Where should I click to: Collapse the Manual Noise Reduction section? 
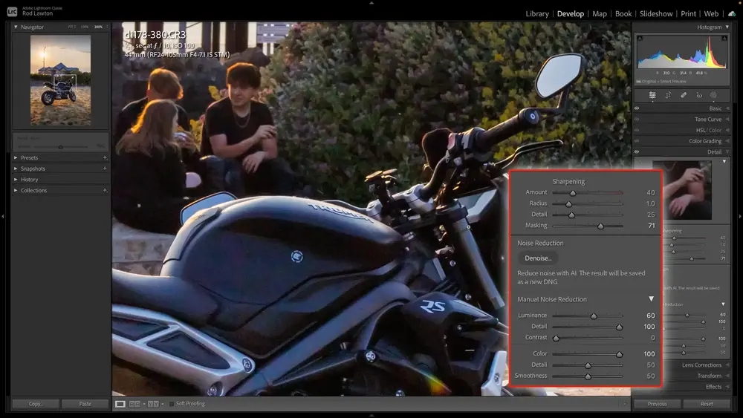pyautogui.click(x=651, y=299)
